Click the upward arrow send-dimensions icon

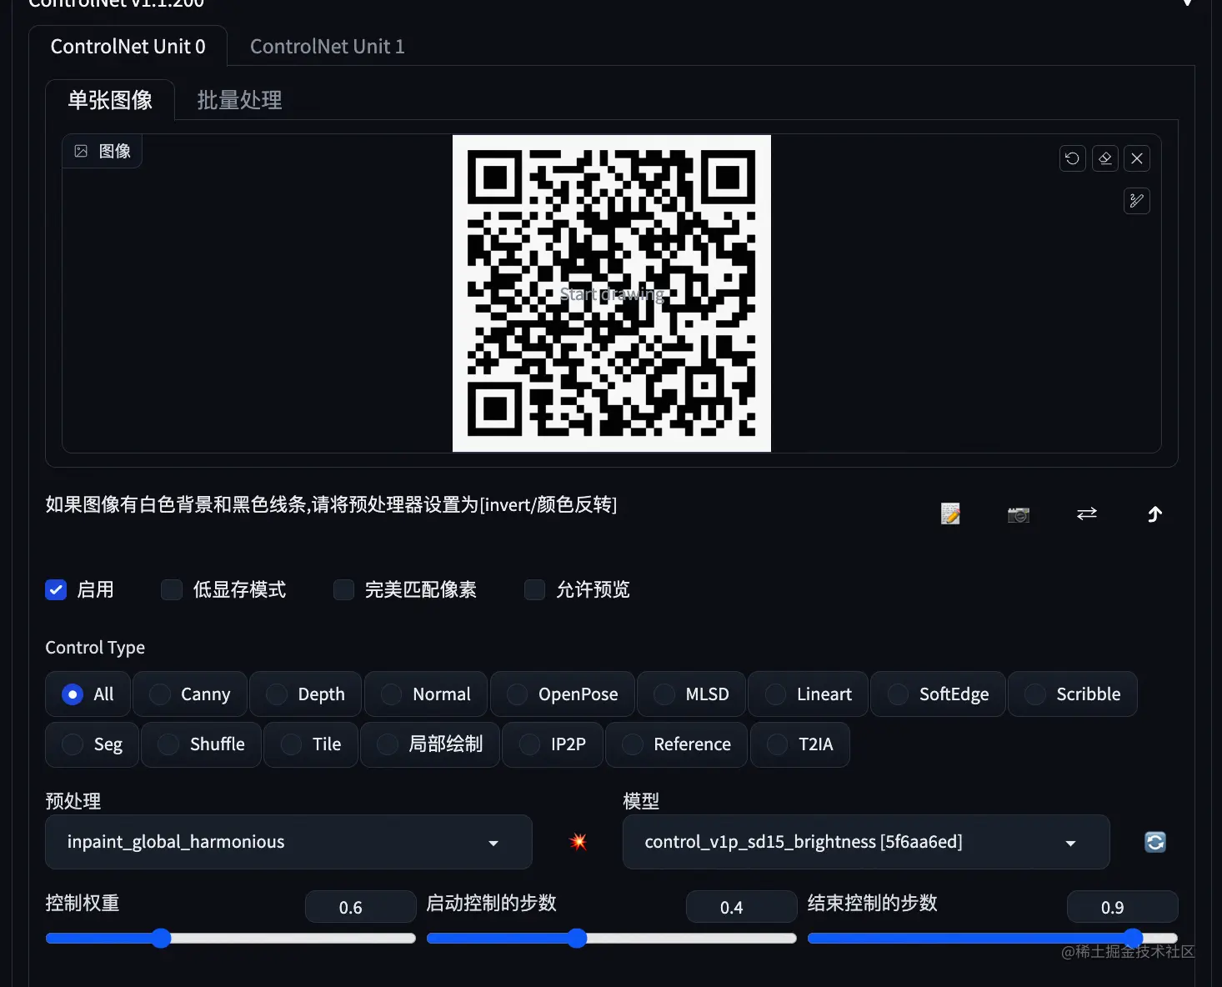point(1154,514)
